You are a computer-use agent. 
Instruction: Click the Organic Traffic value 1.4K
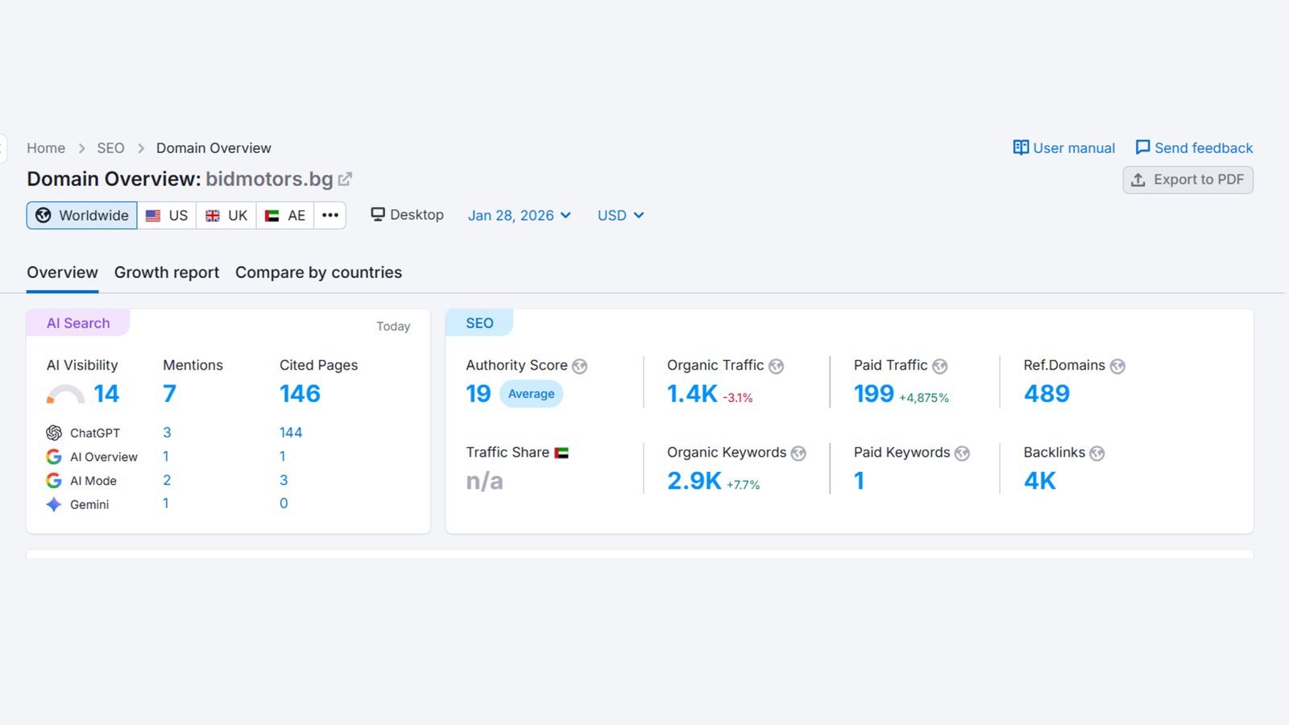pos(691,395)
